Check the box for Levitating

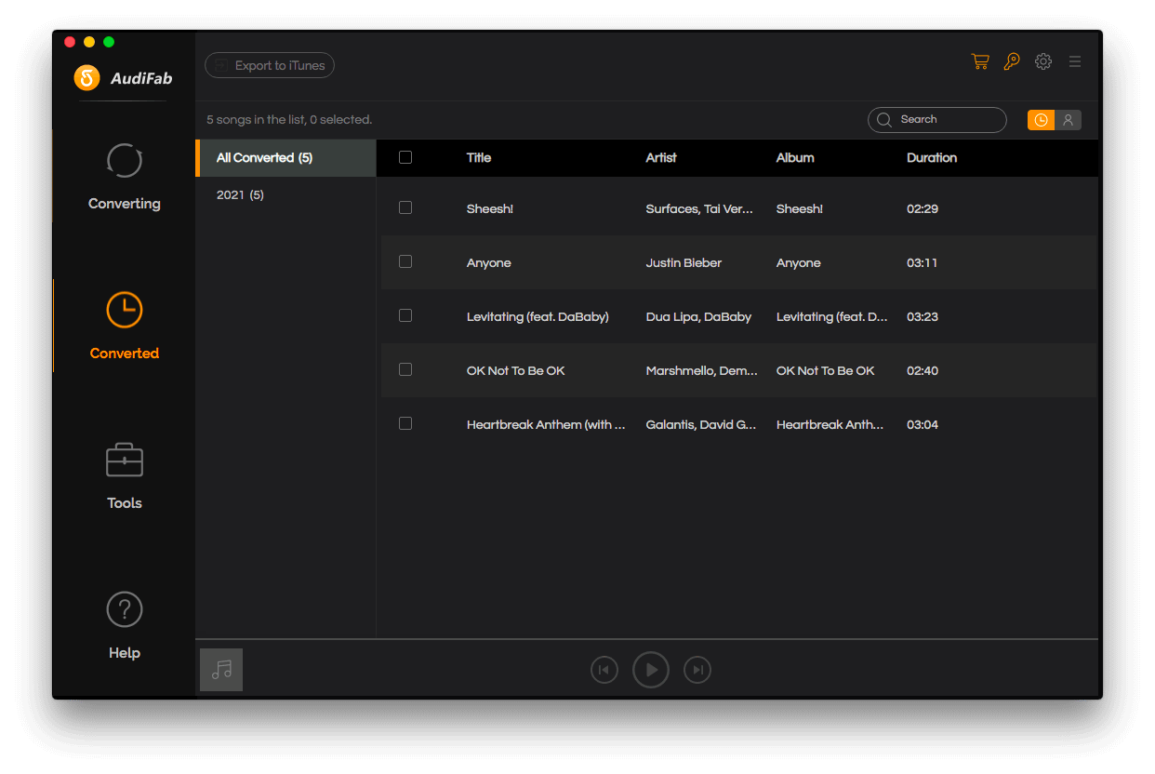(405, 315)
